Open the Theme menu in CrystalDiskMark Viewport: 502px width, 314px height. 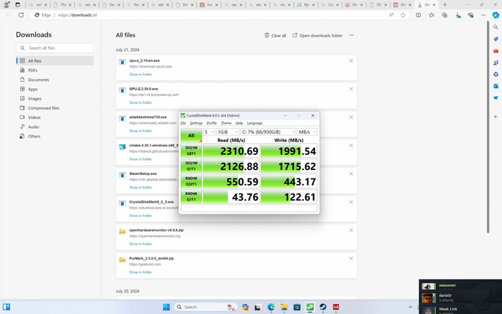click(226, 123)
